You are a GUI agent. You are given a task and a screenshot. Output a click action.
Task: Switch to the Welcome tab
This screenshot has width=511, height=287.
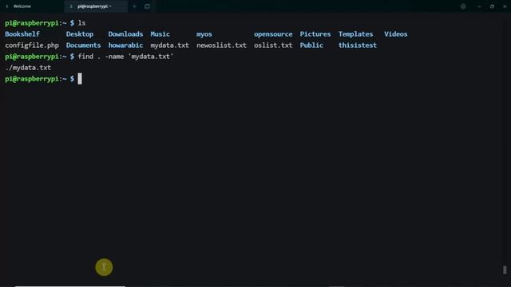tap(22, 6)
